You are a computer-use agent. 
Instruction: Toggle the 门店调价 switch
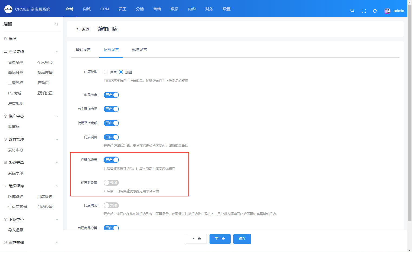pos(111,137)
